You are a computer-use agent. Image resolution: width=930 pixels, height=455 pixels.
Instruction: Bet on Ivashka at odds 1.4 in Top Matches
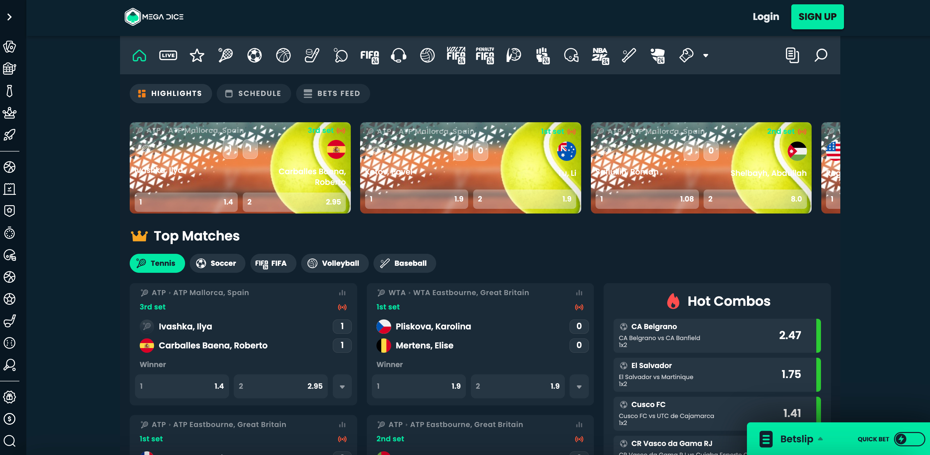click(x=182, y=386)
